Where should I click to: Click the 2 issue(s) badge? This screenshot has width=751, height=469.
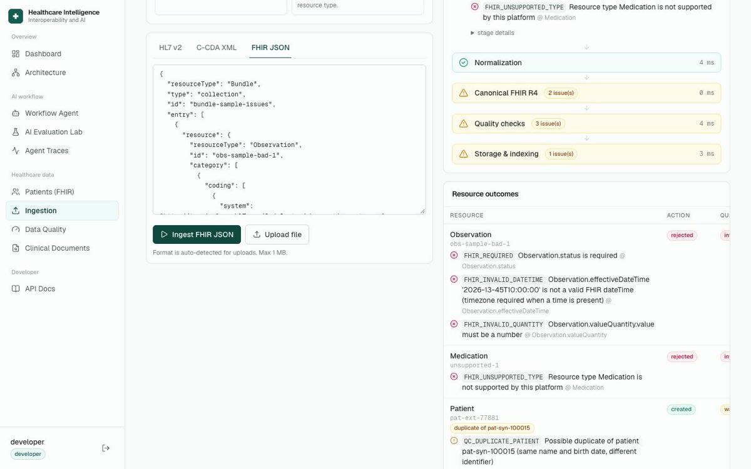(x=560, y=93)
